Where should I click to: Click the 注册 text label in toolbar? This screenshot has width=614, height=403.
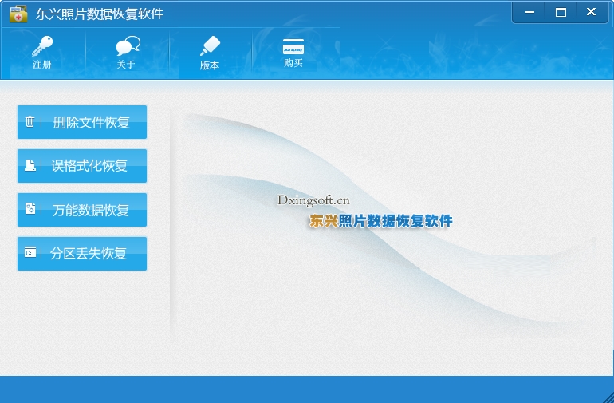[x=42, y=65]
